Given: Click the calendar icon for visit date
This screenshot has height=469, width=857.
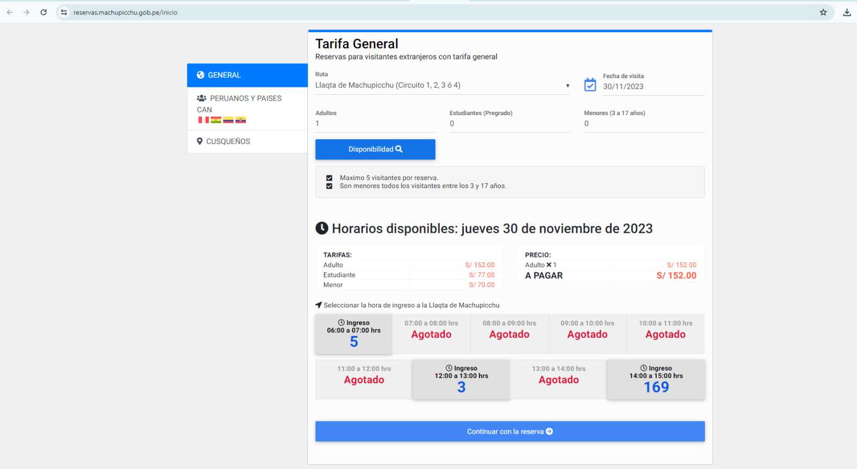Looking at the screenshot, I should click(x=590, y=85).
